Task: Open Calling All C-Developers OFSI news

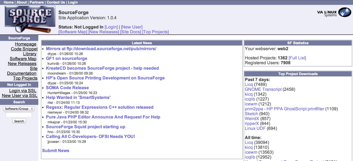Action: click(x=91, y=136)
